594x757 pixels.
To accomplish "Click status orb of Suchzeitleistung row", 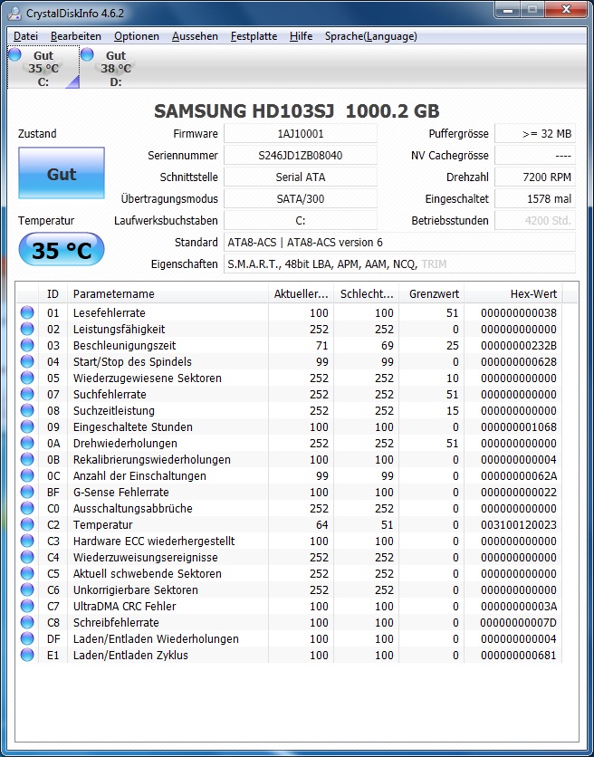I will (x=27, y=410).
